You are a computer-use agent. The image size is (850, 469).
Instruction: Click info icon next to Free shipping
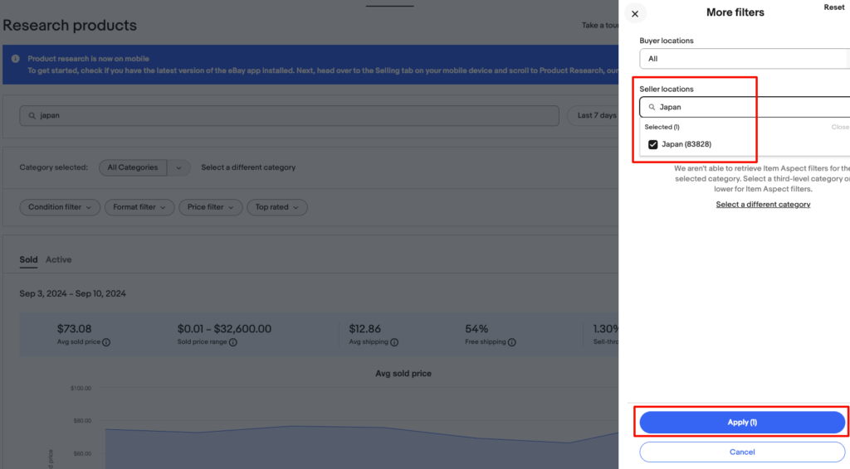(511, 342)
